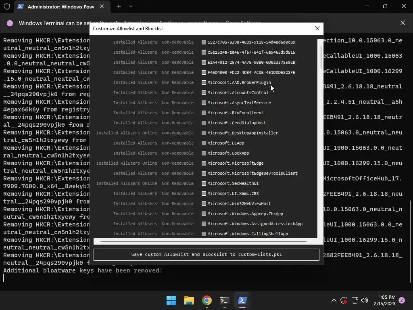Open the Windows Start menu
Image resolution: width=413 pixels, height=310 pixels.
pos(171,300)
